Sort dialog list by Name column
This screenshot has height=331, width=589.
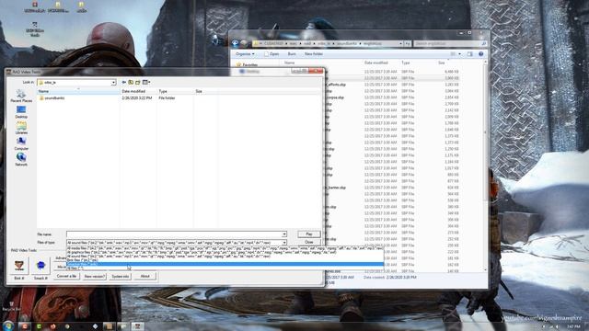pos(78,91)
